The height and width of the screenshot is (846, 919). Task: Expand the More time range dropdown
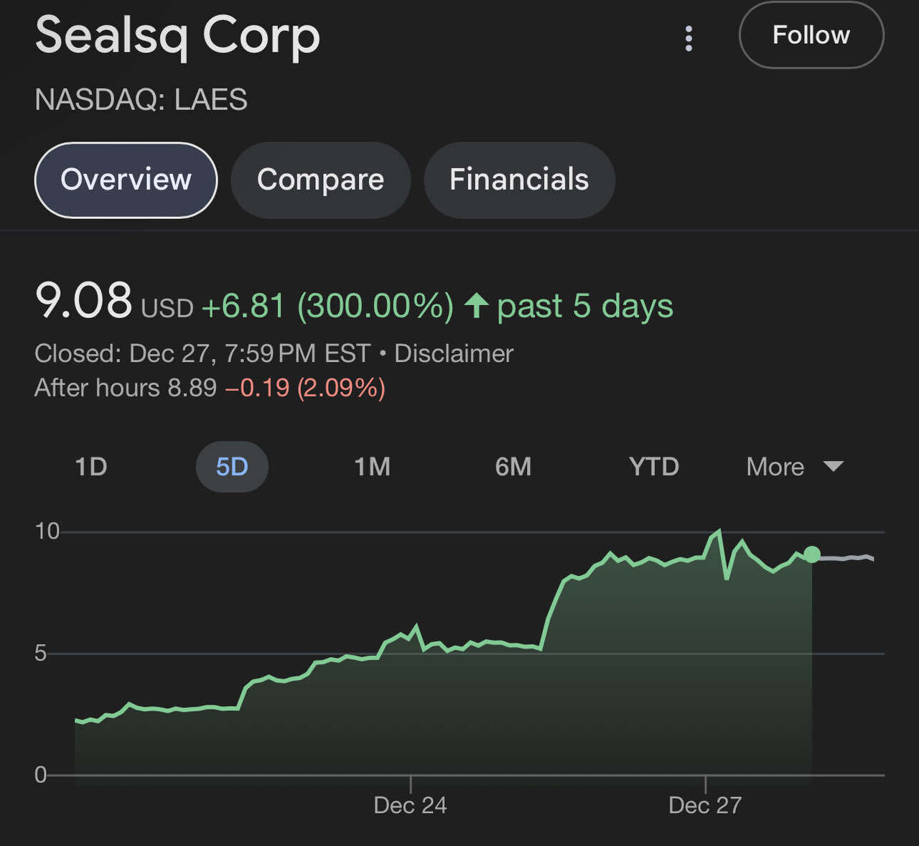pyautogui.click(x=775, y=467)
